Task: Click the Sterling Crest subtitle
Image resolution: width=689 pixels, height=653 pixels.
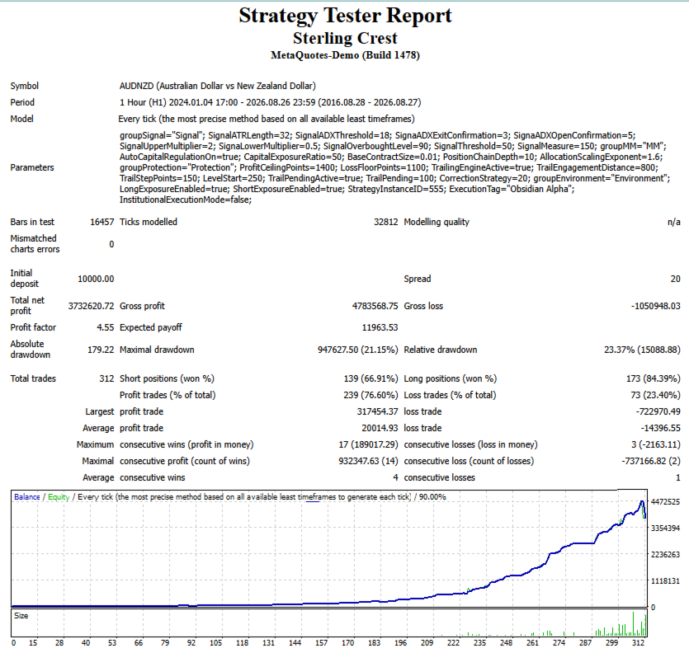Action: (x=345, y=38)
